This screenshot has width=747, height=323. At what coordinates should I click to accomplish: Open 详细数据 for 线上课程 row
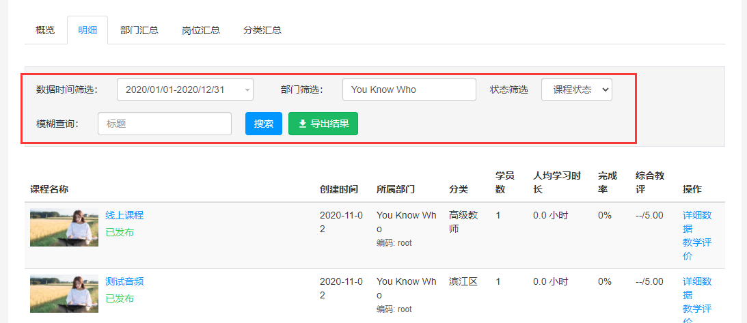pos(698,222)
